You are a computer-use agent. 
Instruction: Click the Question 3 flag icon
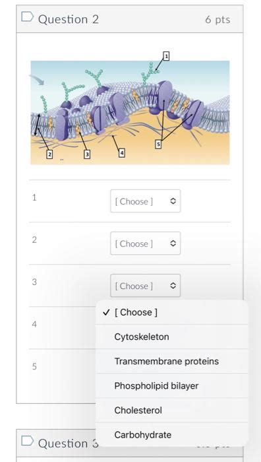28,441
